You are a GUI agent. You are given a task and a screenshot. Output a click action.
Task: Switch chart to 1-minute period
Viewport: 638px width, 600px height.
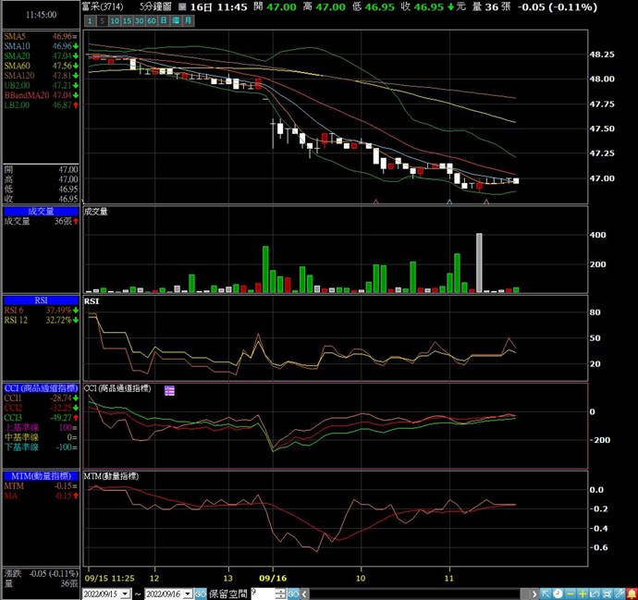[x=91, y=20]
